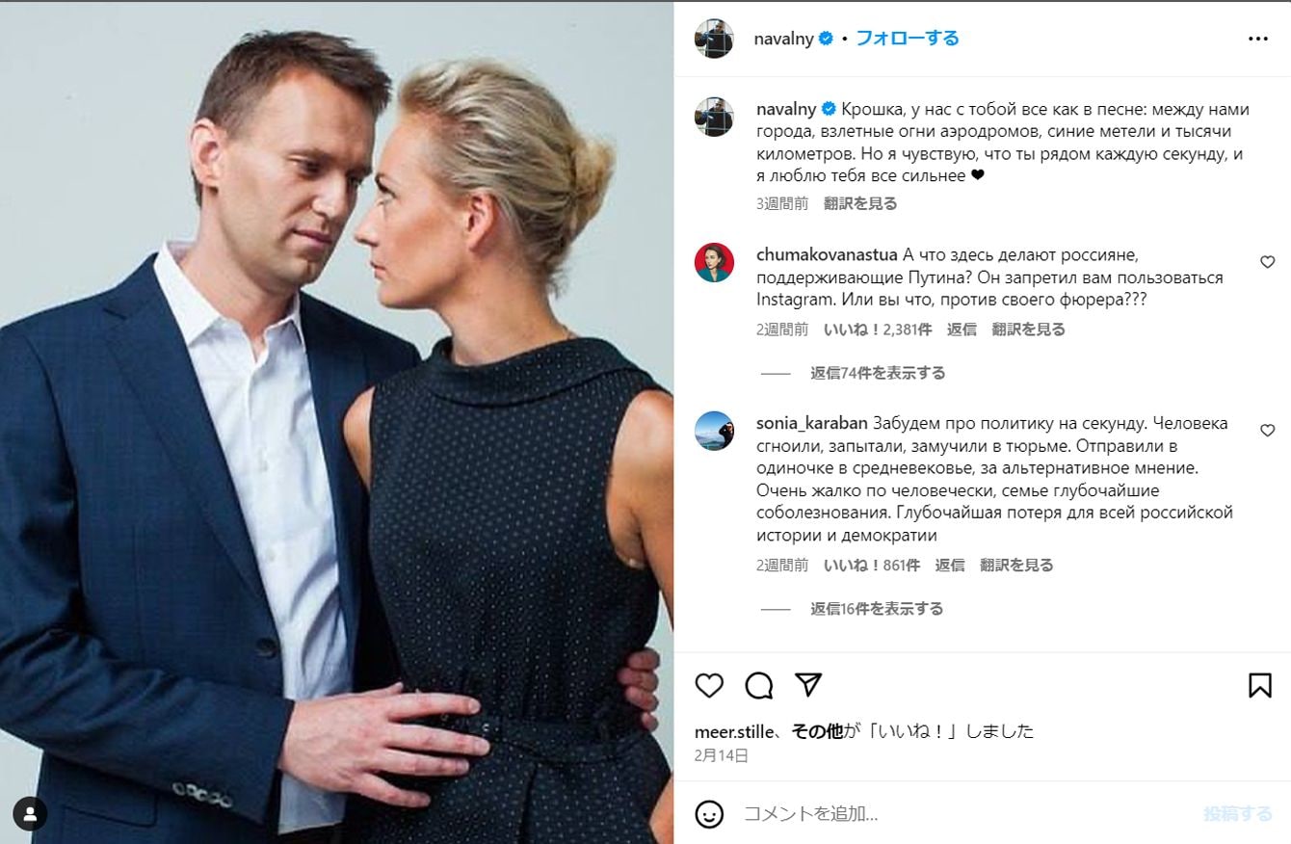Click the blue フォローする follow button
The width and height of the screenshot is (1291, 844).
coord(908,39)
